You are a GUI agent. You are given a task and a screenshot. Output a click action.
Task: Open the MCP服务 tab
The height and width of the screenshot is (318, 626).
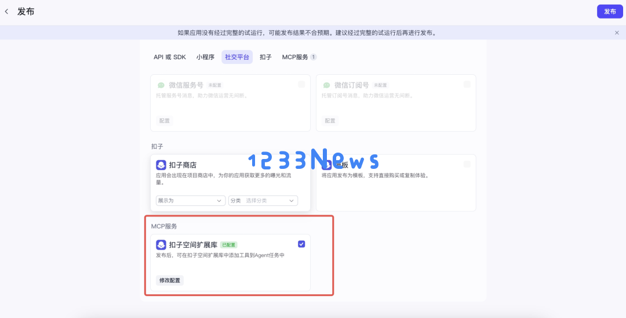pyautogui.click(x=295, y=57)
